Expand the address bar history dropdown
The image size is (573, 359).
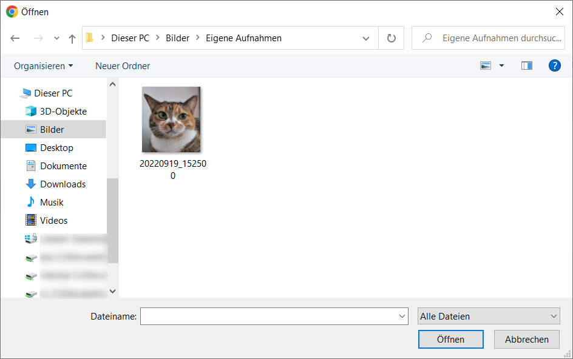366,38
